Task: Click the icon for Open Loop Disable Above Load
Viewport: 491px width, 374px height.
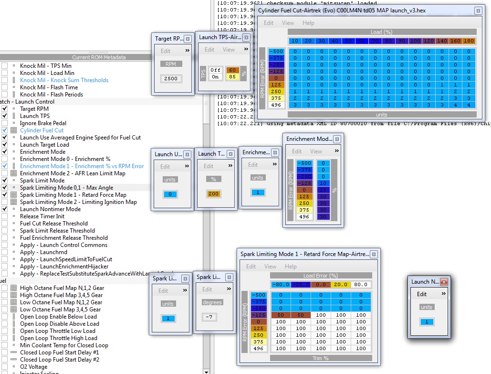Action: (13, 324)
